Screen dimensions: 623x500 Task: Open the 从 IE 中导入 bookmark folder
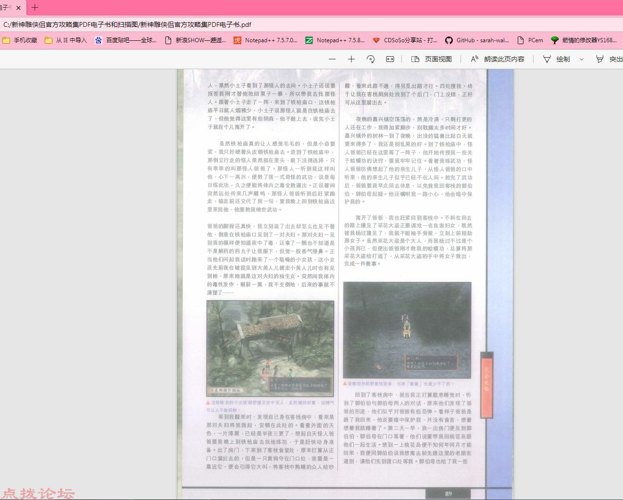[x=66, y=40]
